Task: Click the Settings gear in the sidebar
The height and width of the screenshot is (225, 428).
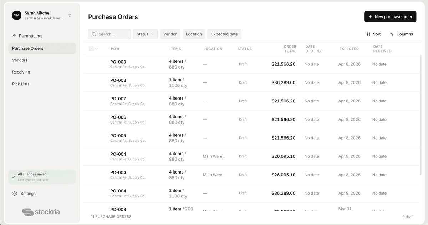Action: point(14,193)
